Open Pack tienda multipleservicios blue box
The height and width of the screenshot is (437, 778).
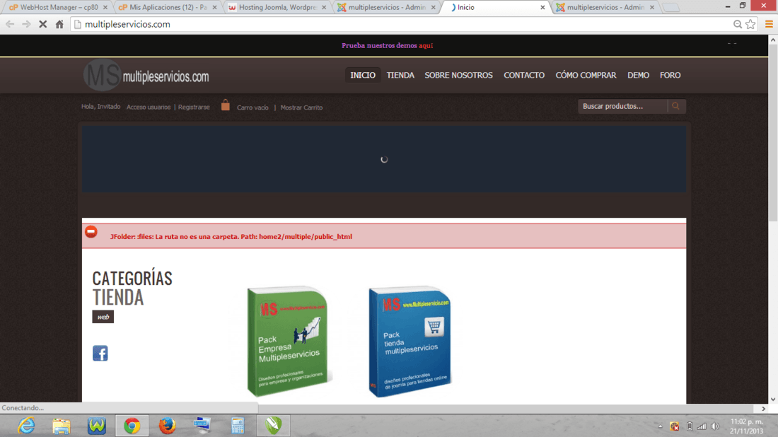click(410, 342)
